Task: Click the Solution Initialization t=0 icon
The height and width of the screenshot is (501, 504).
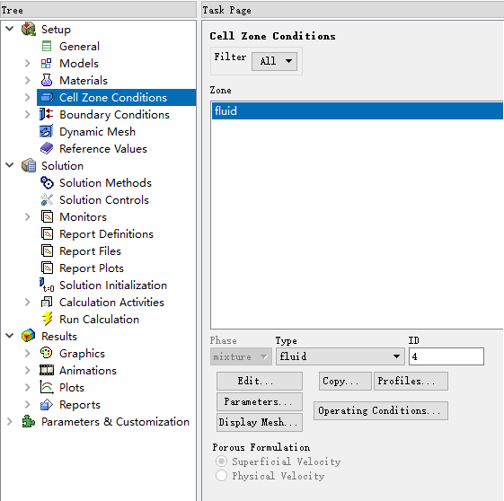Action: 47,285
